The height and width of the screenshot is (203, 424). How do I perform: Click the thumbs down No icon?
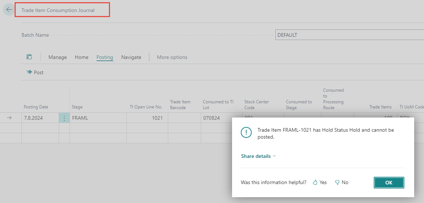337,183
